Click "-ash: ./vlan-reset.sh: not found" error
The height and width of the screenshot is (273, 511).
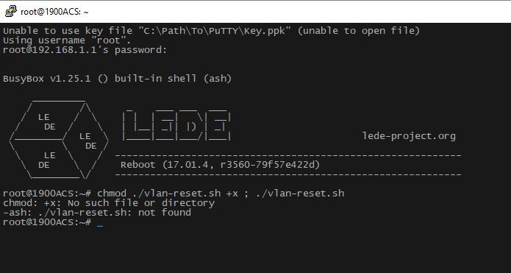click(x=97, y=213)
